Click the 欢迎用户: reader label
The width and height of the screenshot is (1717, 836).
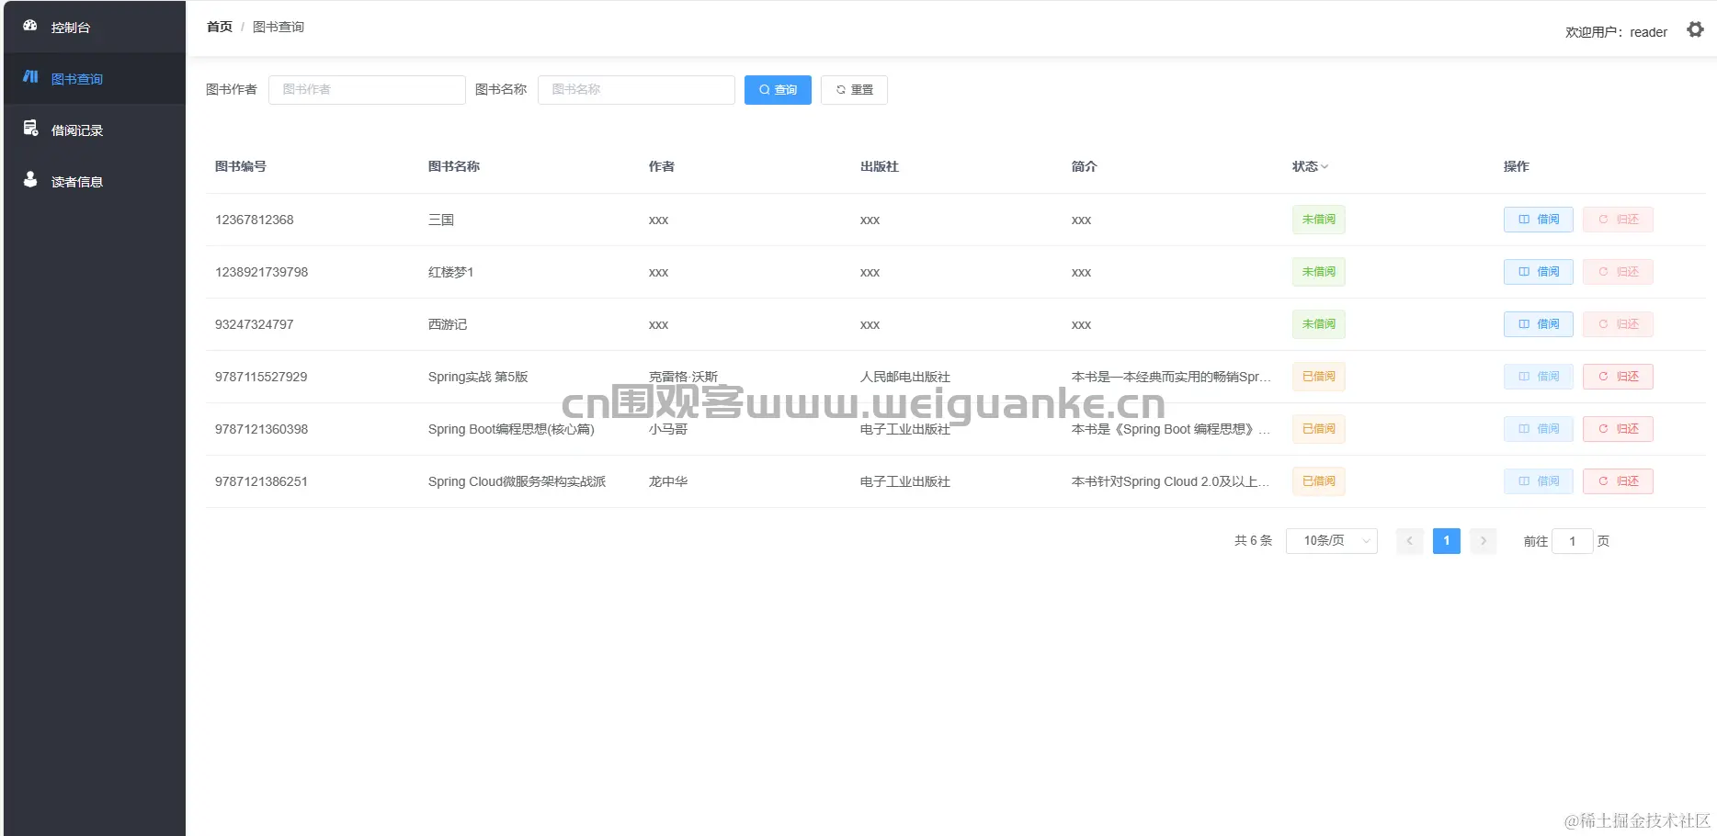(1616, 32)
